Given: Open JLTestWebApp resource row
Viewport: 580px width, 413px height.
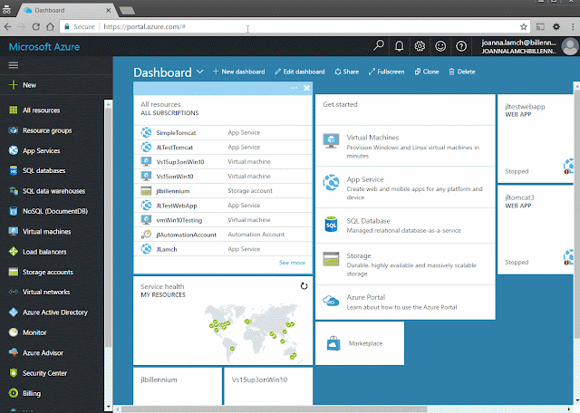Looking at the screenshot, I should point(223,206).
